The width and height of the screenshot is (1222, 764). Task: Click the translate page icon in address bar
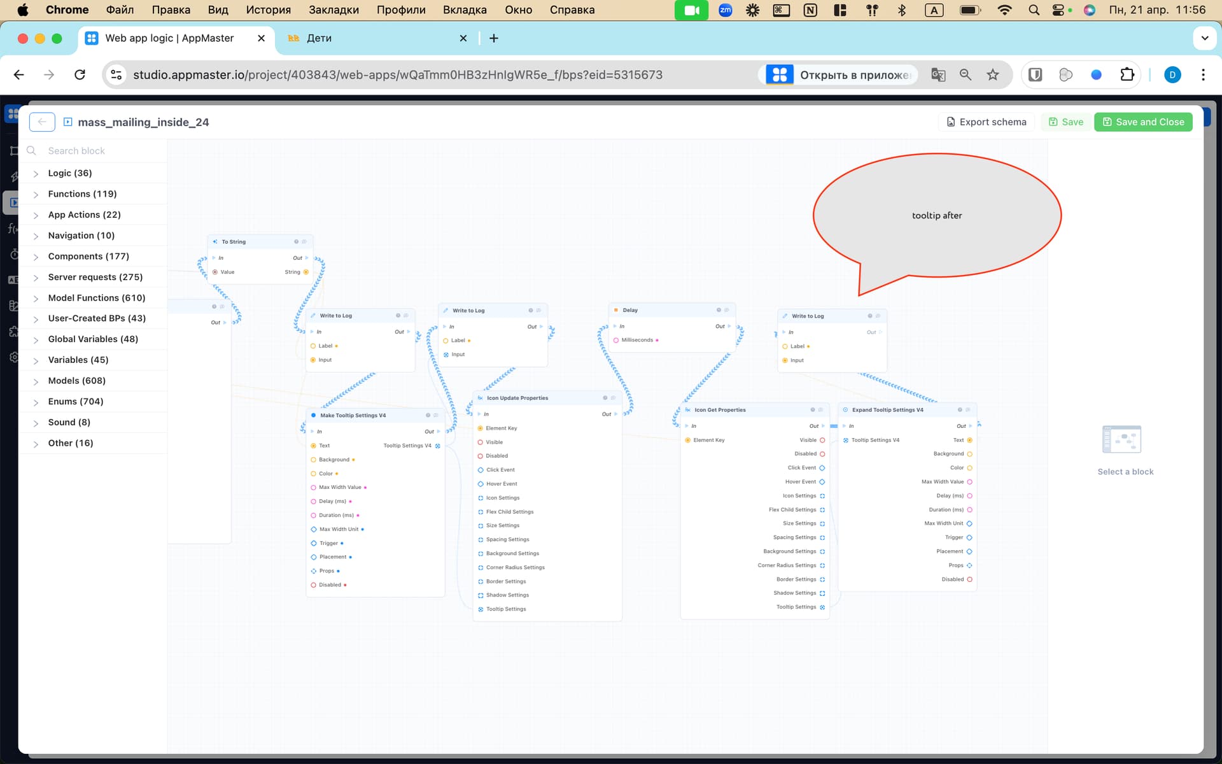click(938, 75)
